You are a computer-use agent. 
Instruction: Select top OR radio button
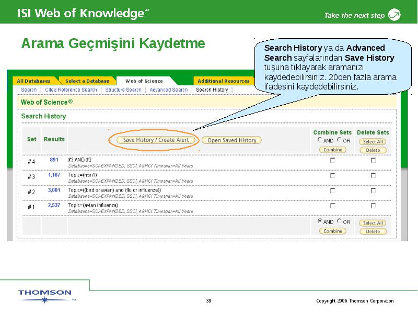point(339,140)
